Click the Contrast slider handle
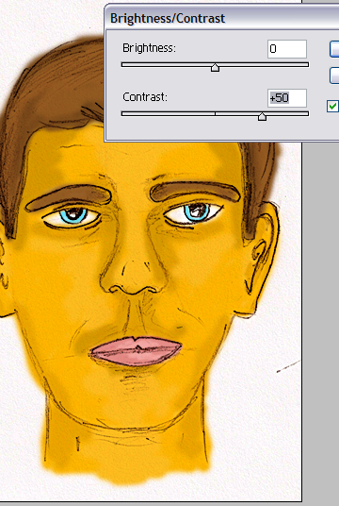The image size is (339, 506). pyautogui.click(x=262, y=116)
